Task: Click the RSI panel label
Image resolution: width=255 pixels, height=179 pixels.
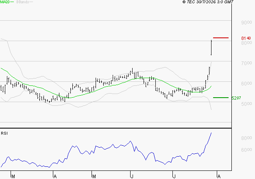Action: [4, 133]
